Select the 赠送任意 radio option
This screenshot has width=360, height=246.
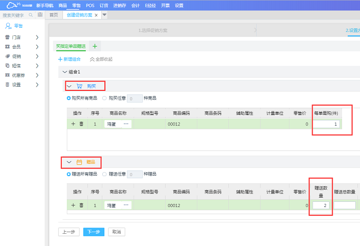(x=104, y=174)
